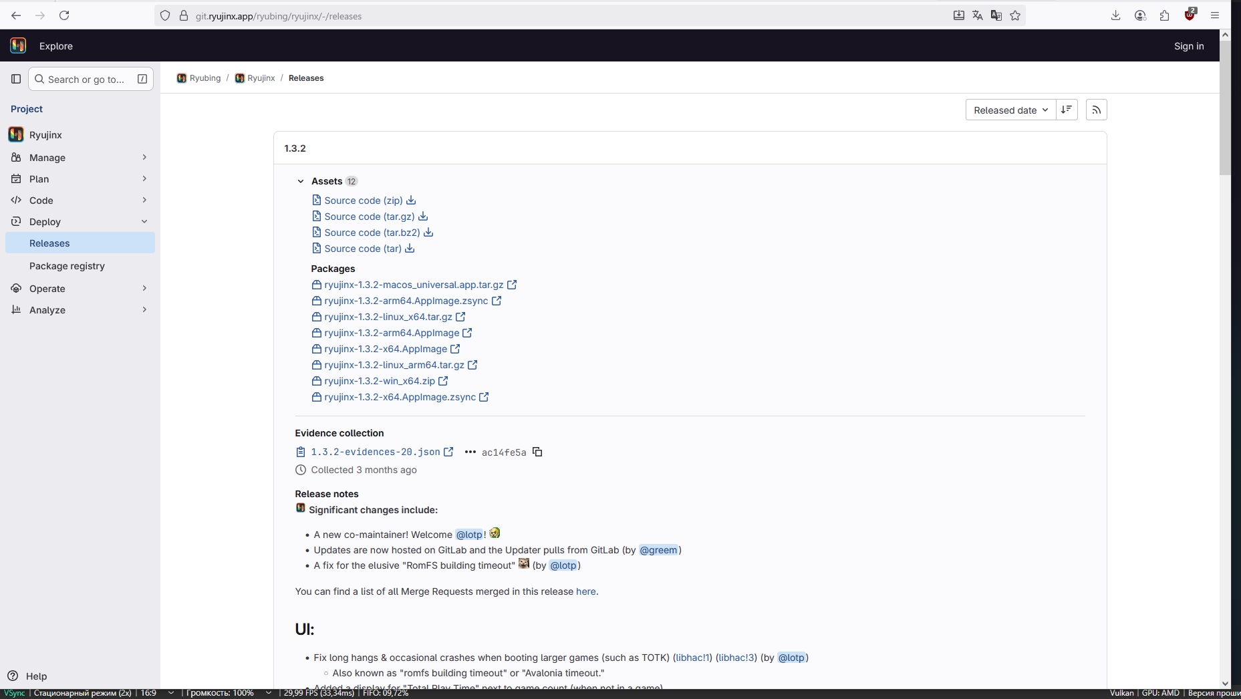Open ryujinx-1.3.2-win_x64.zip package
The height and width of the screenshot is (699, 1241).
(380, 381)
